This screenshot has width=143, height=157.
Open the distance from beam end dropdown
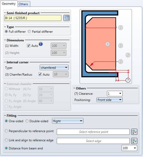click(x=129, y=148)
